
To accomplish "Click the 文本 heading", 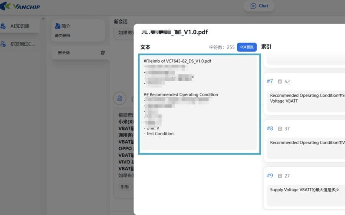I will coord(145,47).
